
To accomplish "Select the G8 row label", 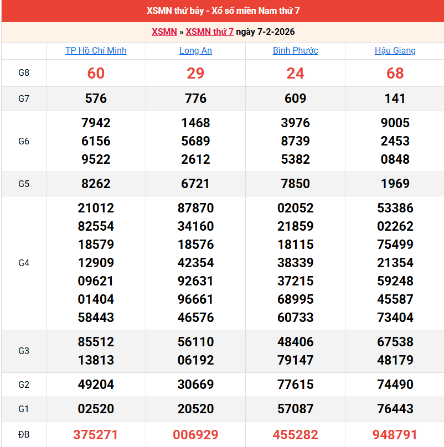I will (x=24, y=73).
